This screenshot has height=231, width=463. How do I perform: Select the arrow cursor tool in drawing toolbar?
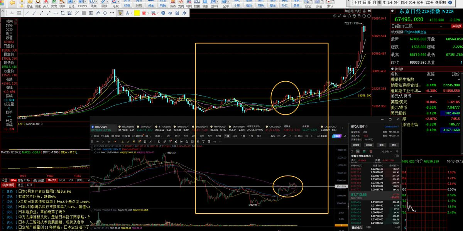[x=120, y=13]
